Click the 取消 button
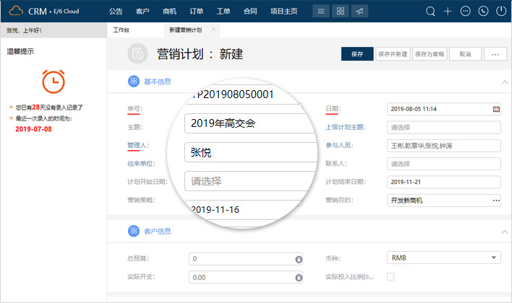Image resolution: width=512 pixels, height=303 pixels. 465,54
